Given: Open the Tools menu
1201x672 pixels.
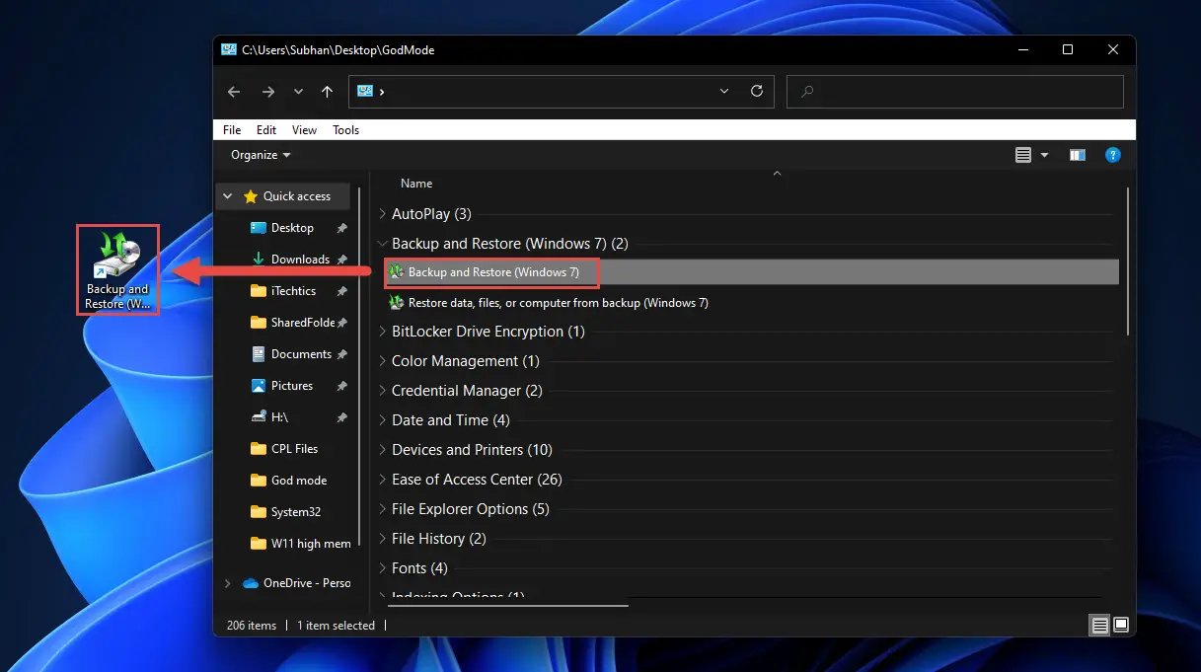Looking at the screenshot, I should 345,130.
